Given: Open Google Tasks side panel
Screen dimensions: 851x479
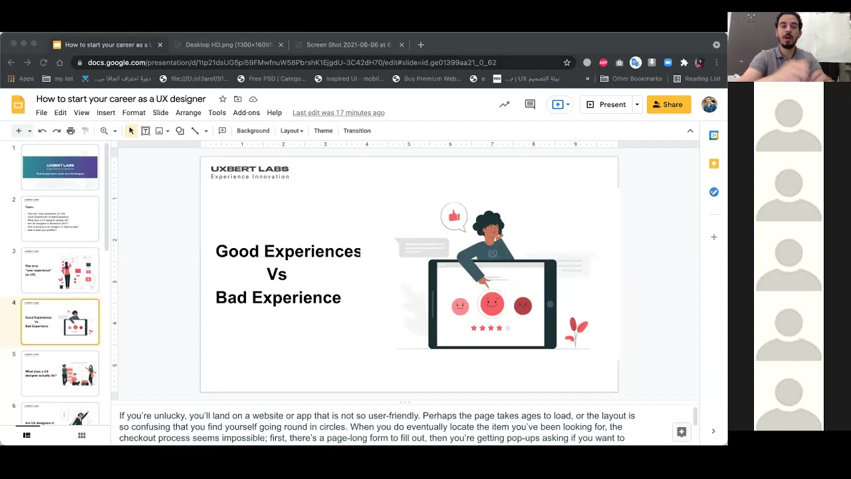Looking at the screenshot, I should pyautogui.click(x=714, y=192).
